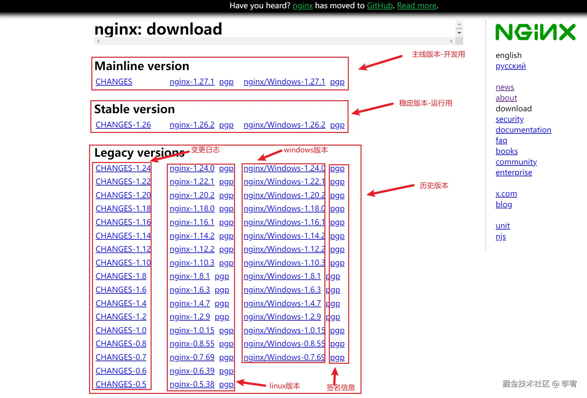Click the scroll down arrow beside the title

coord(459,33)
